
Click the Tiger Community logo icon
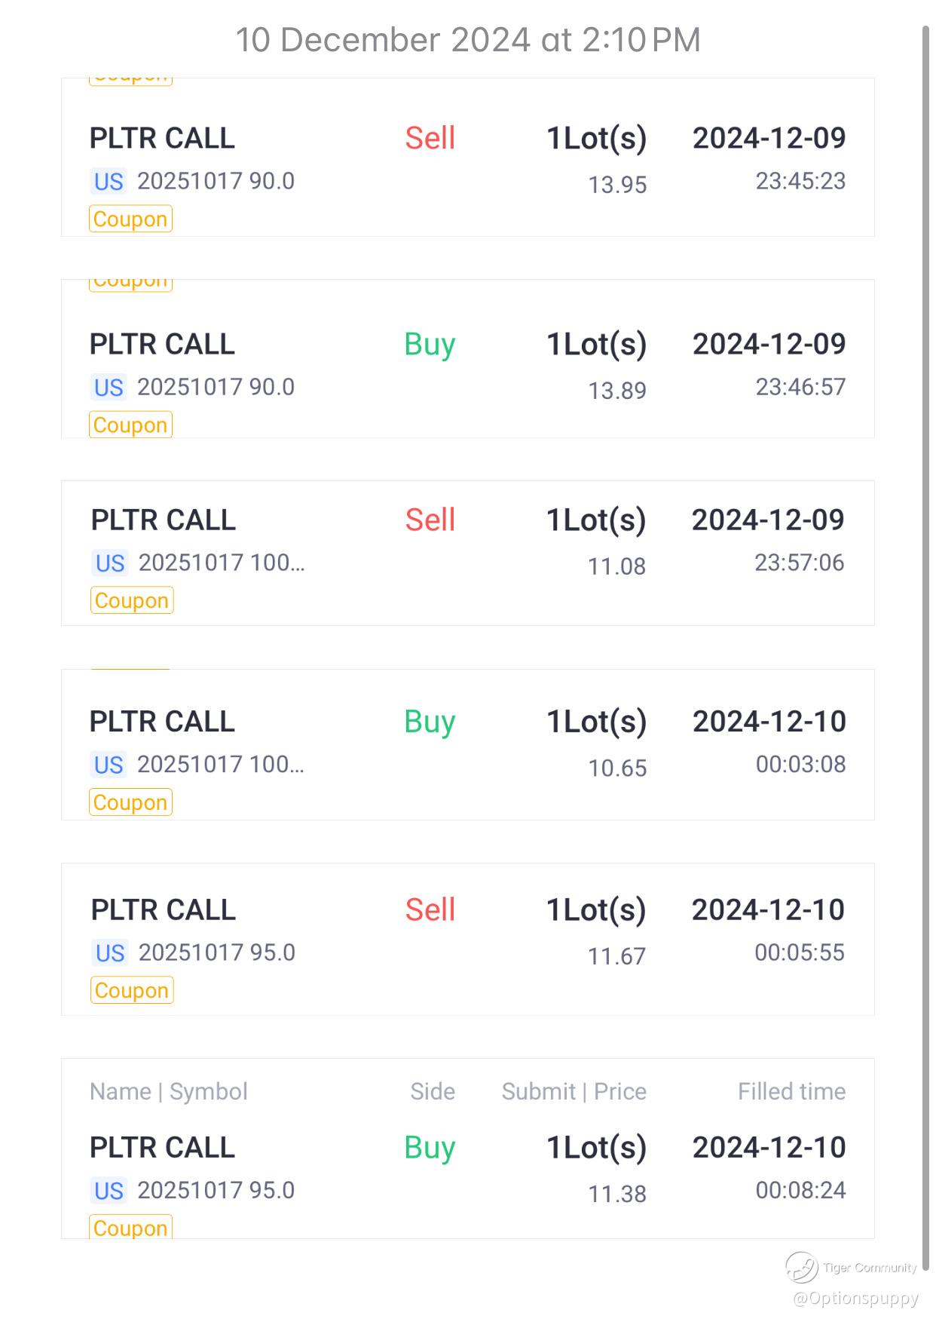801,1267
